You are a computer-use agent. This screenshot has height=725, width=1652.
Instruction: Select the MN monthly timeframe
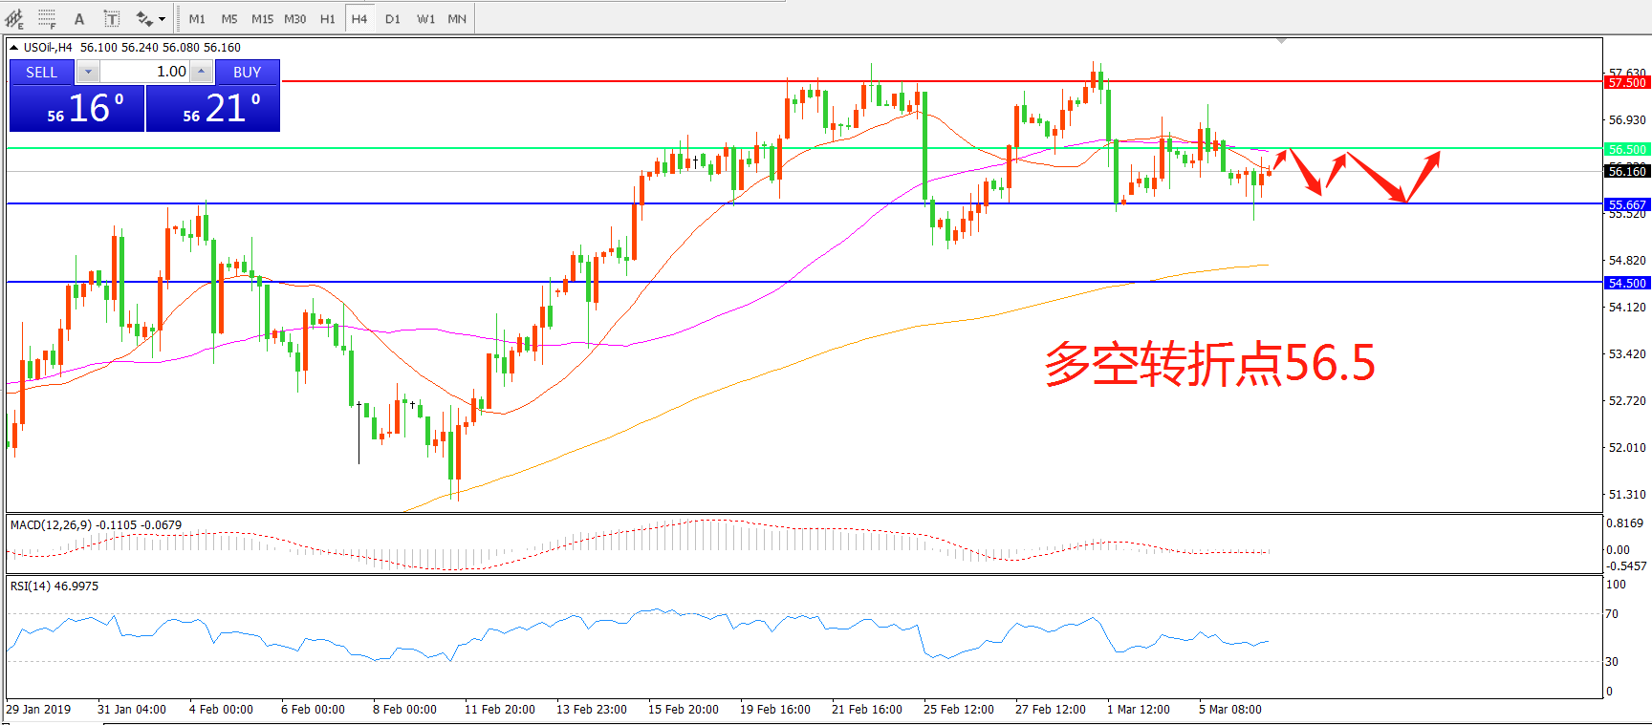coord(457,18)
